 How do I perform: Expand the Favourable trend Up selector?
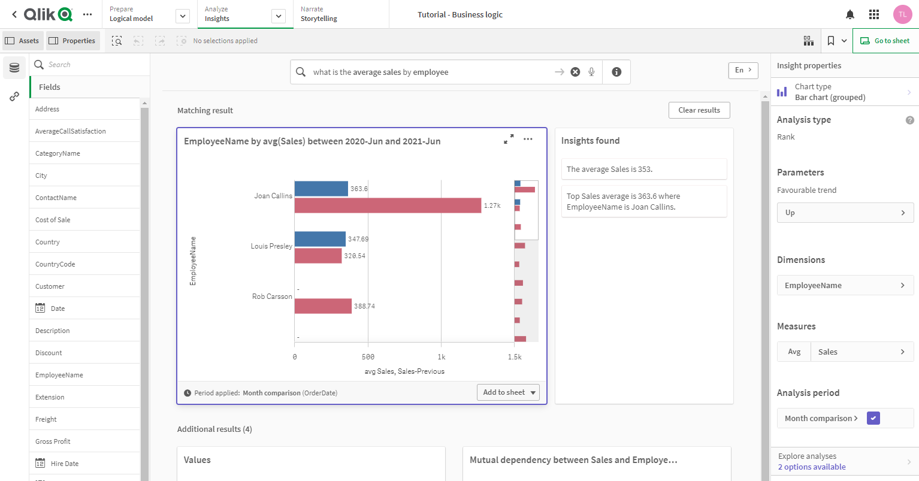pos(845,213)
